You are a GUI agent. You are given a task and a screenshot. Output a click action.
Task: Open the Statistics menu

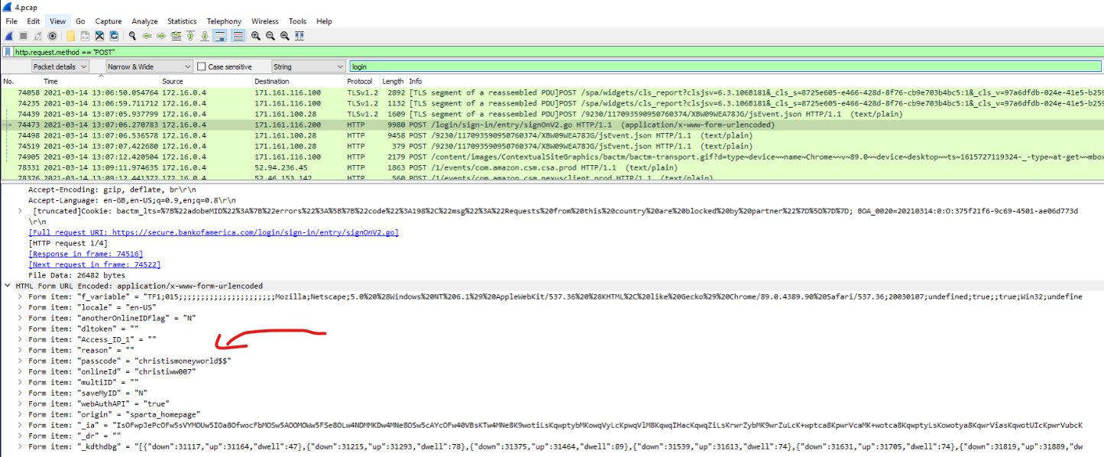coord(182,21)
